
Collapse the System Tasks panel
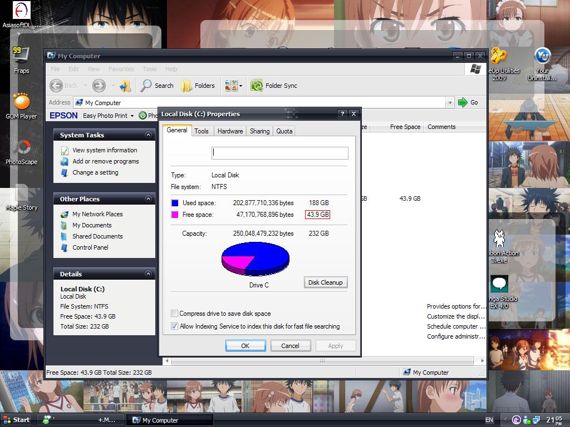148,135
